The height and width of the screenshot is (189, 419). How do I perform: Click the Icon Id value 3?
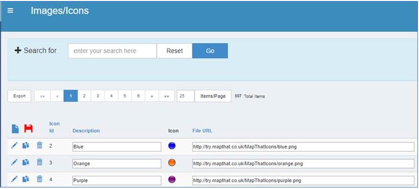tap(51, 163)
